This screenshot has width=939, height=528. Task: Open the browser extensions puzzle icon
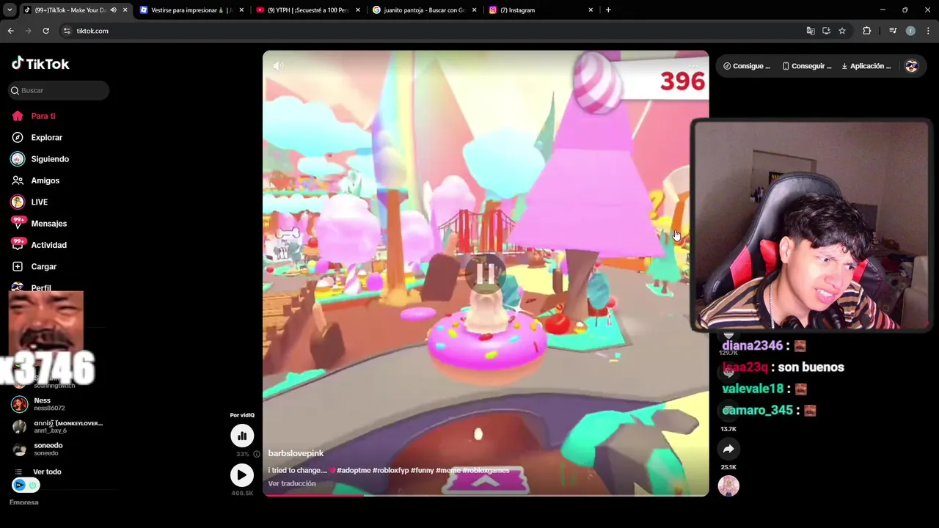click(867, 31)
